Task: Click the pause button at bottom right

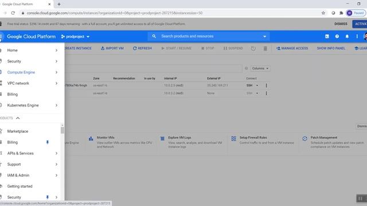Action: (361, 199)
